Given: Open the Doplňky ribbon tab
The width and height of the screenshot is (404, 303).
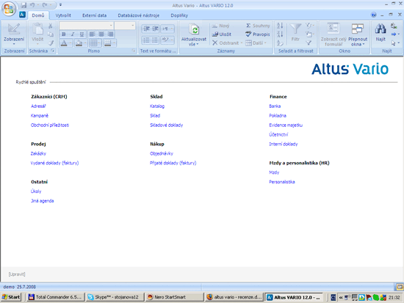Looking at the screenshot, I should click(179, 15).
